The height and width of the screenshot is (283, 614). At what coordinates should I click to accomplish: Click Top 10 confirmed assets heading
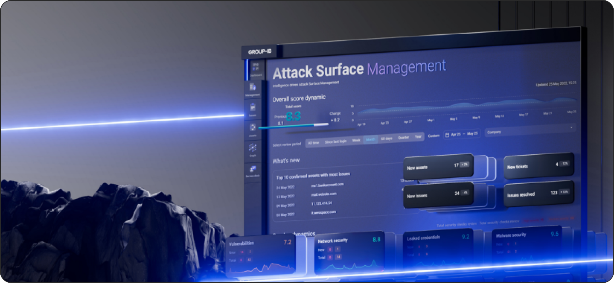(x=313, y=175)
